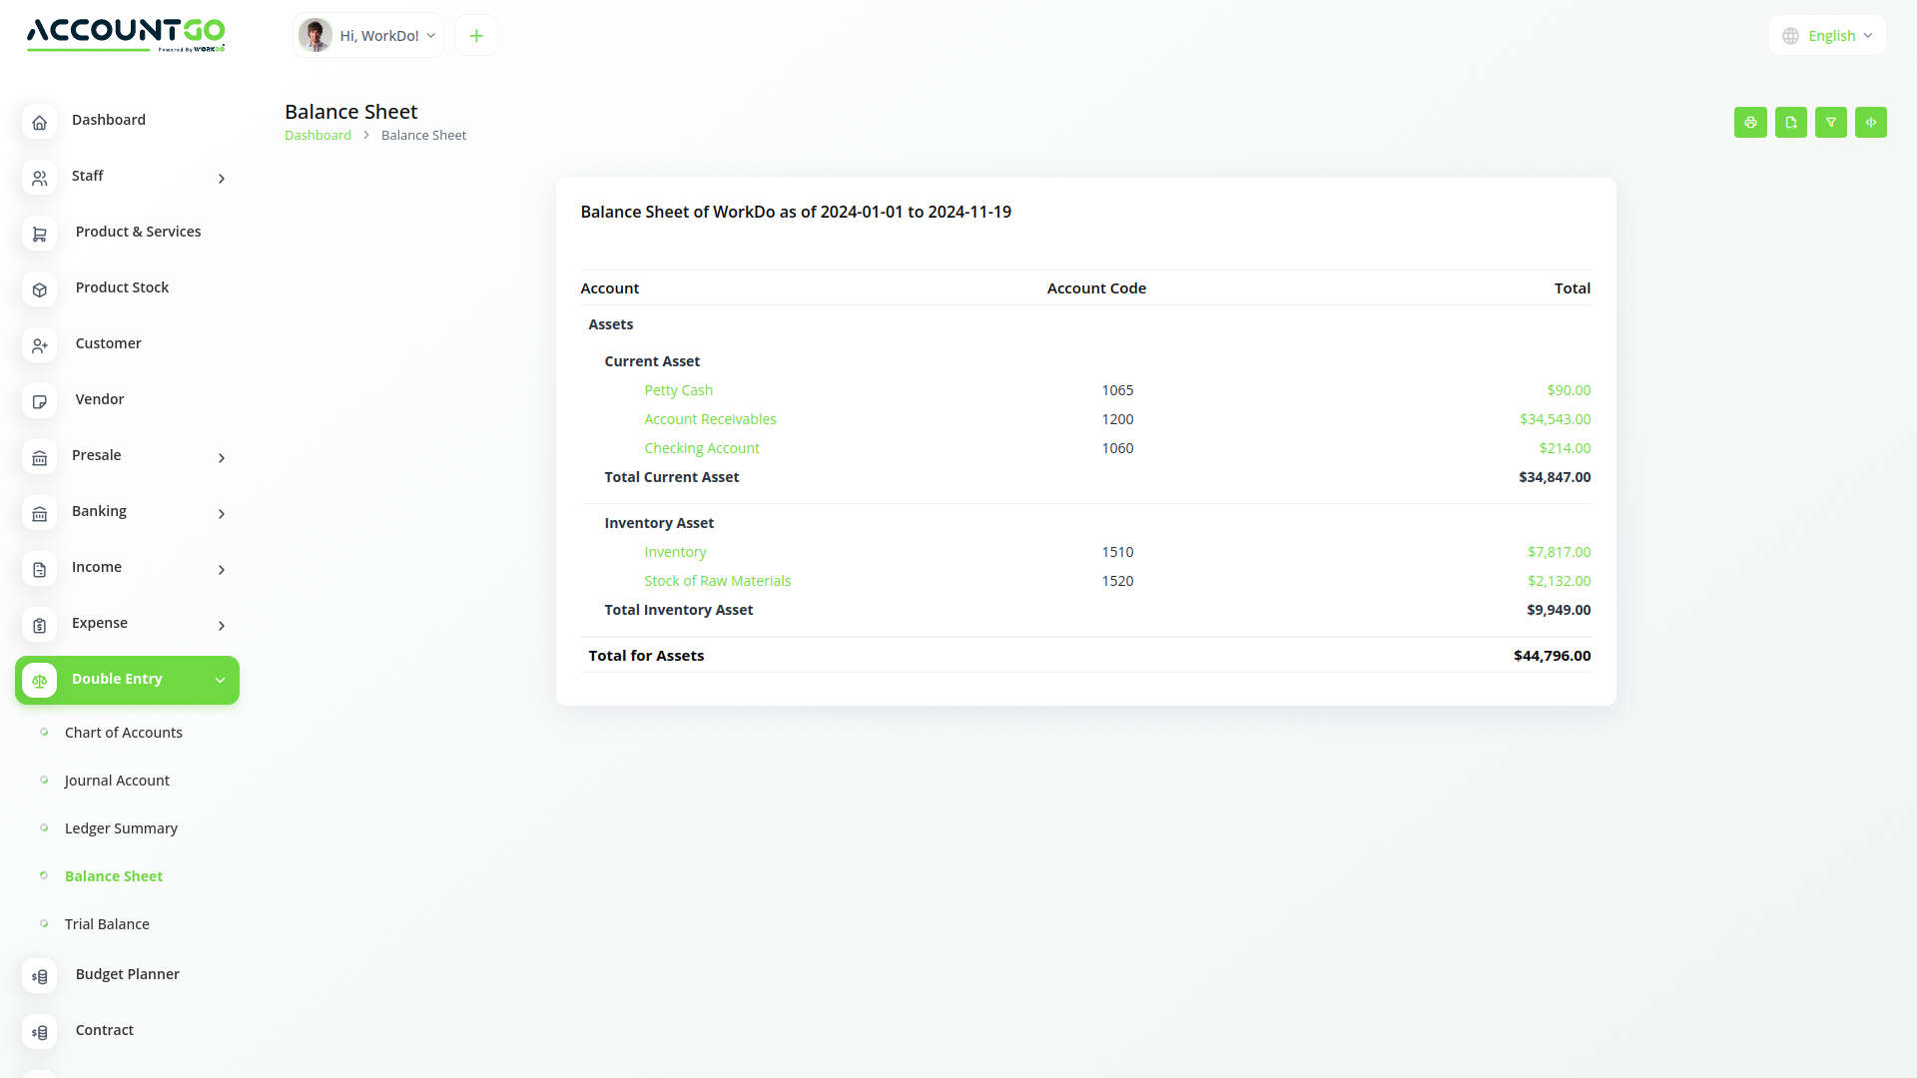Viewport: 1917px width, 1078px height.
Task: Click the ACCOUNTGO logo
Action: pyautogui.click(x=126, y=35)
